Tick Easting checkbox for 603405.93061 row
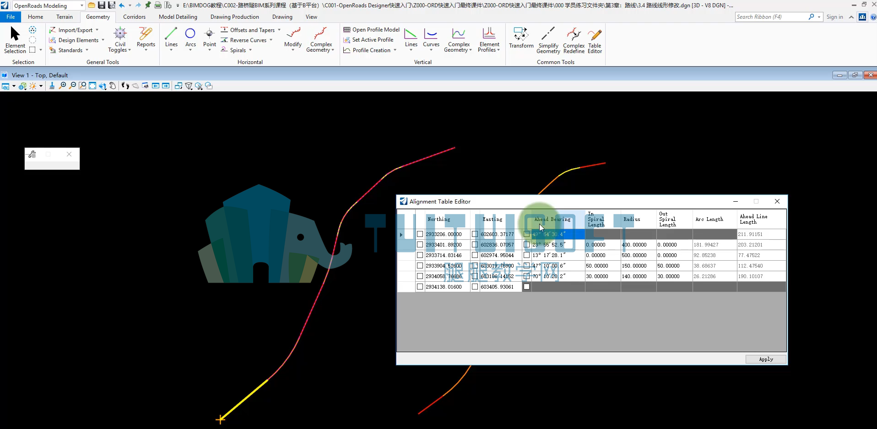This screenshot has height=429, width=877. [475, 286]
